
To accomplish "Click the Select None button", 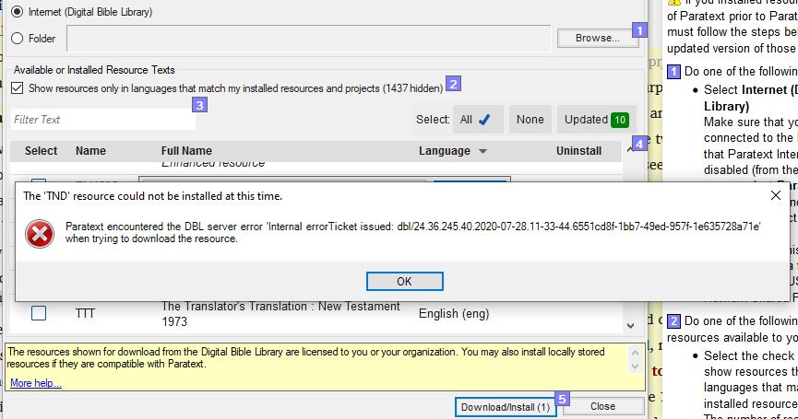I will pyautogui.click(x=530, y=120).
